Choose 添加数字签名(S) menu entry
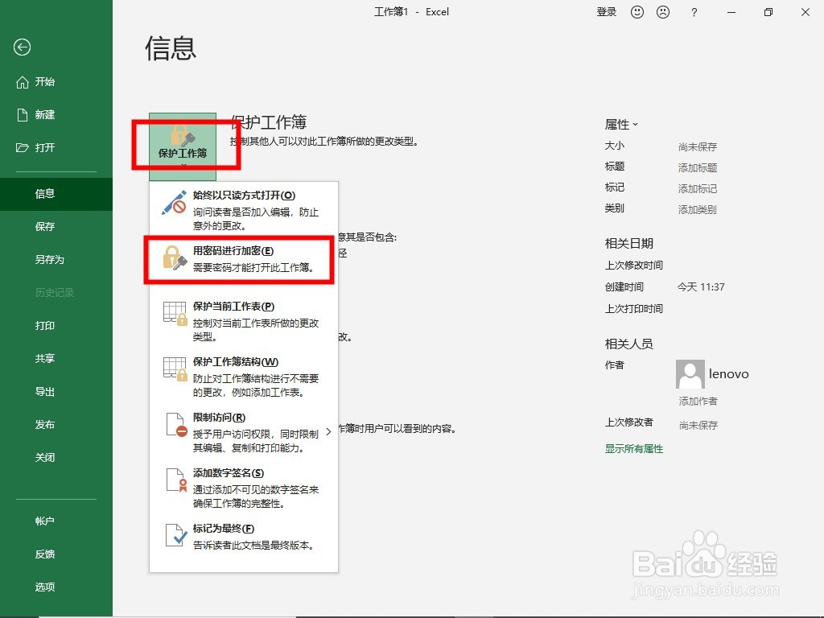824x618 pixels. [244, 487]
